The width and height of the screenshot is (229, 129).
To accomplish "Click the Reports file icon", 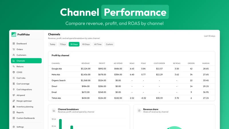I will (14, 112).
